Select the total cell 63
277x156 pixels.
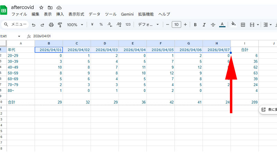[244, 73]
